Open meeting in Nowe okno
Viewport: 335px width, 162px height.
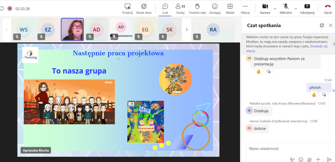pyautogui.click(x=144, y=6)
